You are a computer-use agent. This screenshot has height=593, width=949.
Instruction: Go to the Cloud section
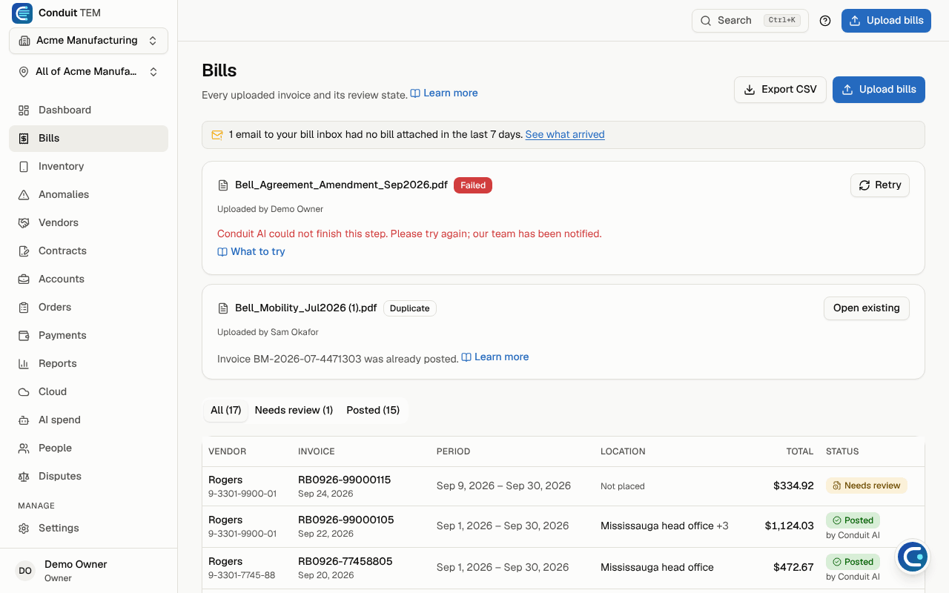click(88, 391)
